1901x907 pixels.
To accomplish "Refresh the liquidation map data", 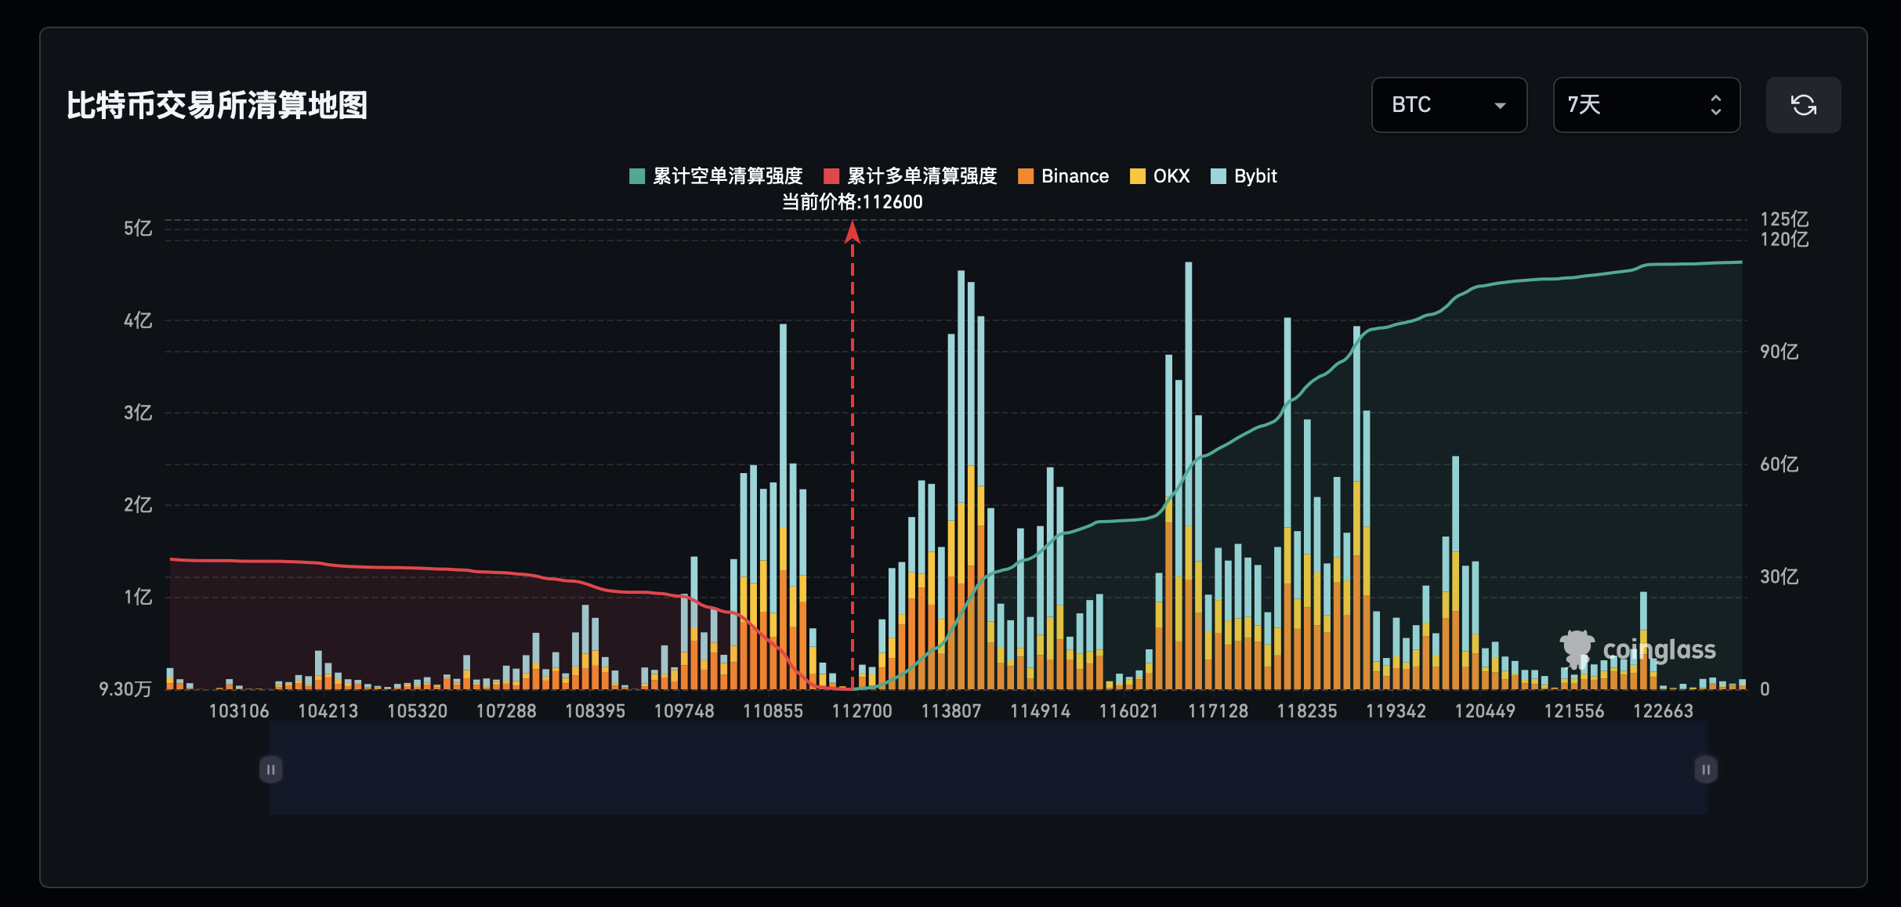I will click(x=1803, y=105).
